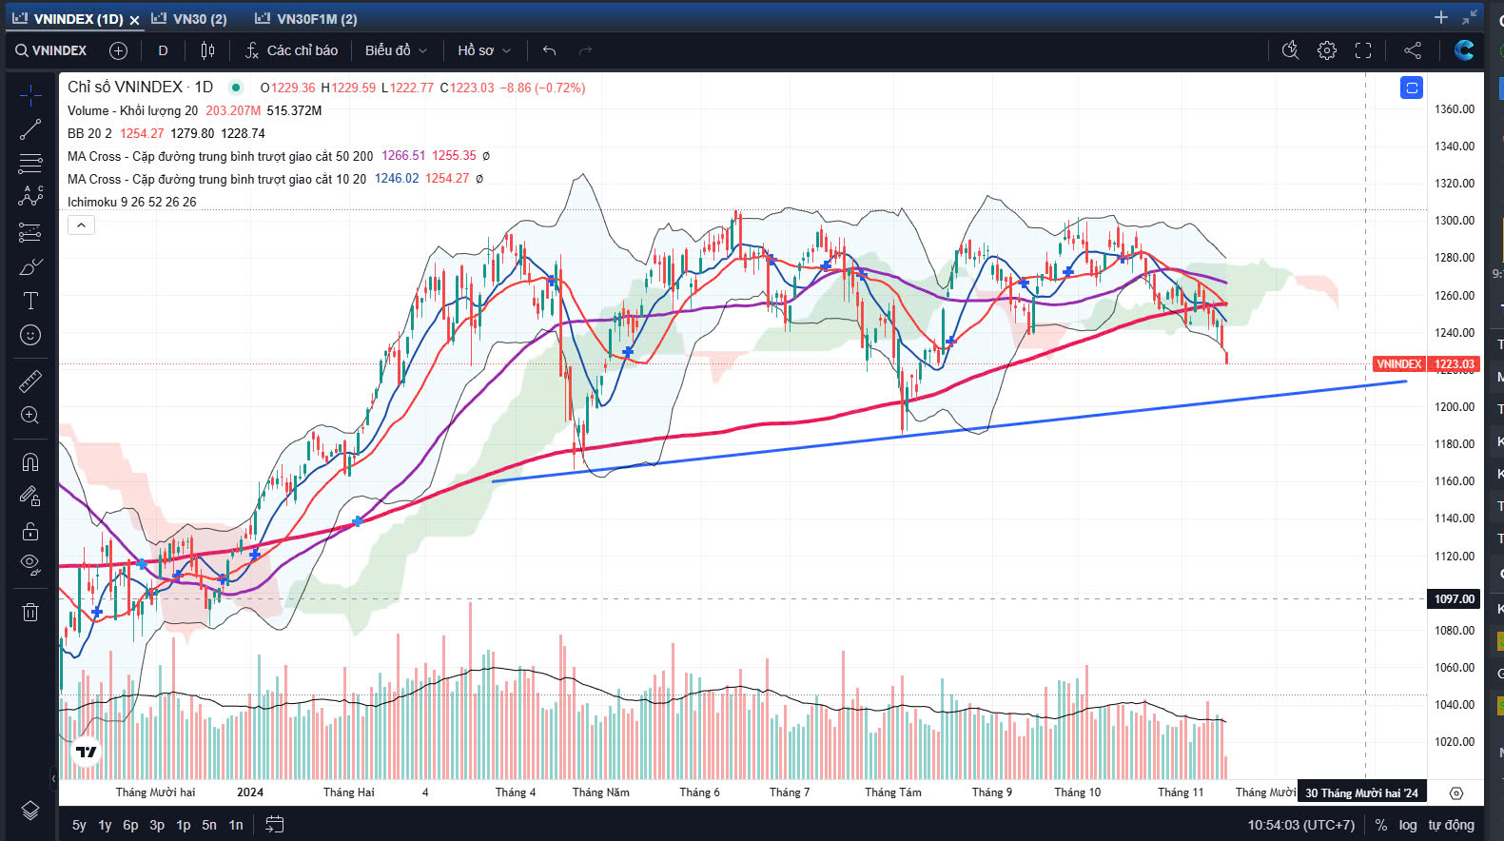The height and width of the screenshot is (841, 1504).
Task: Add a new chart tab
Action: point(1441,17)
